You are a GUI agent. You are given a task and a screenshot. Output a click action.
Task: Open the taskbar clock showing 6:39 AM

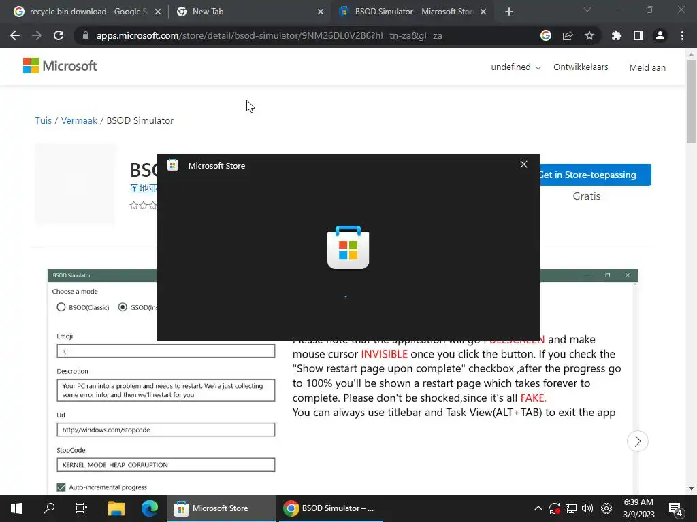pos(638,508)
